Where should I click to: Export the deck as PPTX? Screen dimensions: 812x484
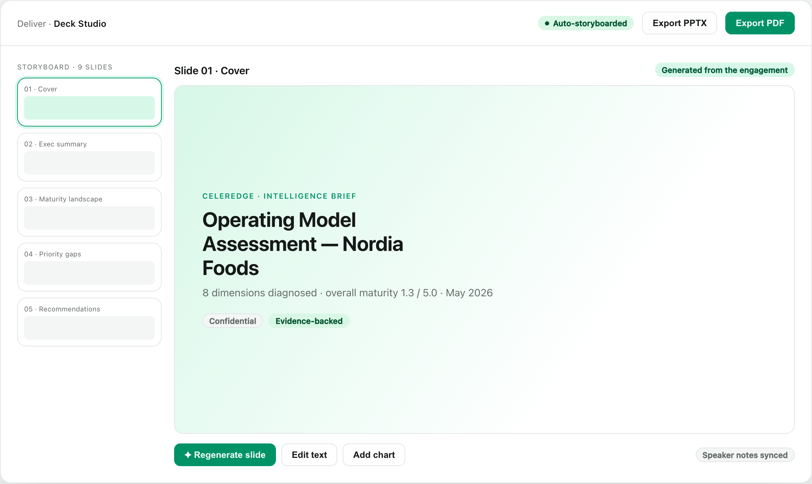click(679, 23)
